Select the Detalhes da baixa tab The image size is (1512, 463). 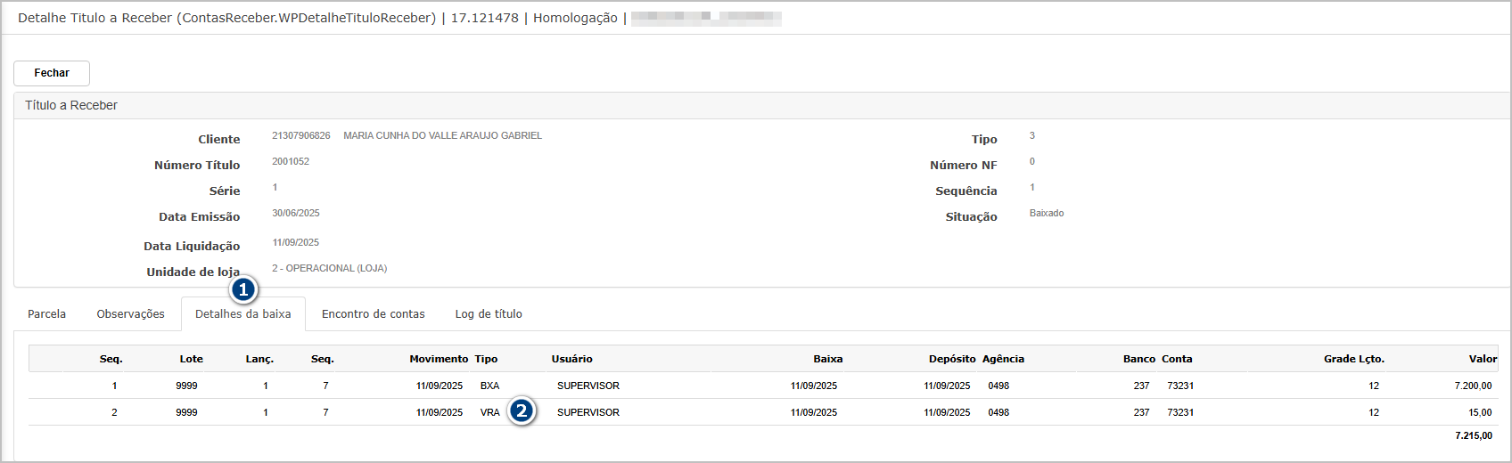[242, 314]
